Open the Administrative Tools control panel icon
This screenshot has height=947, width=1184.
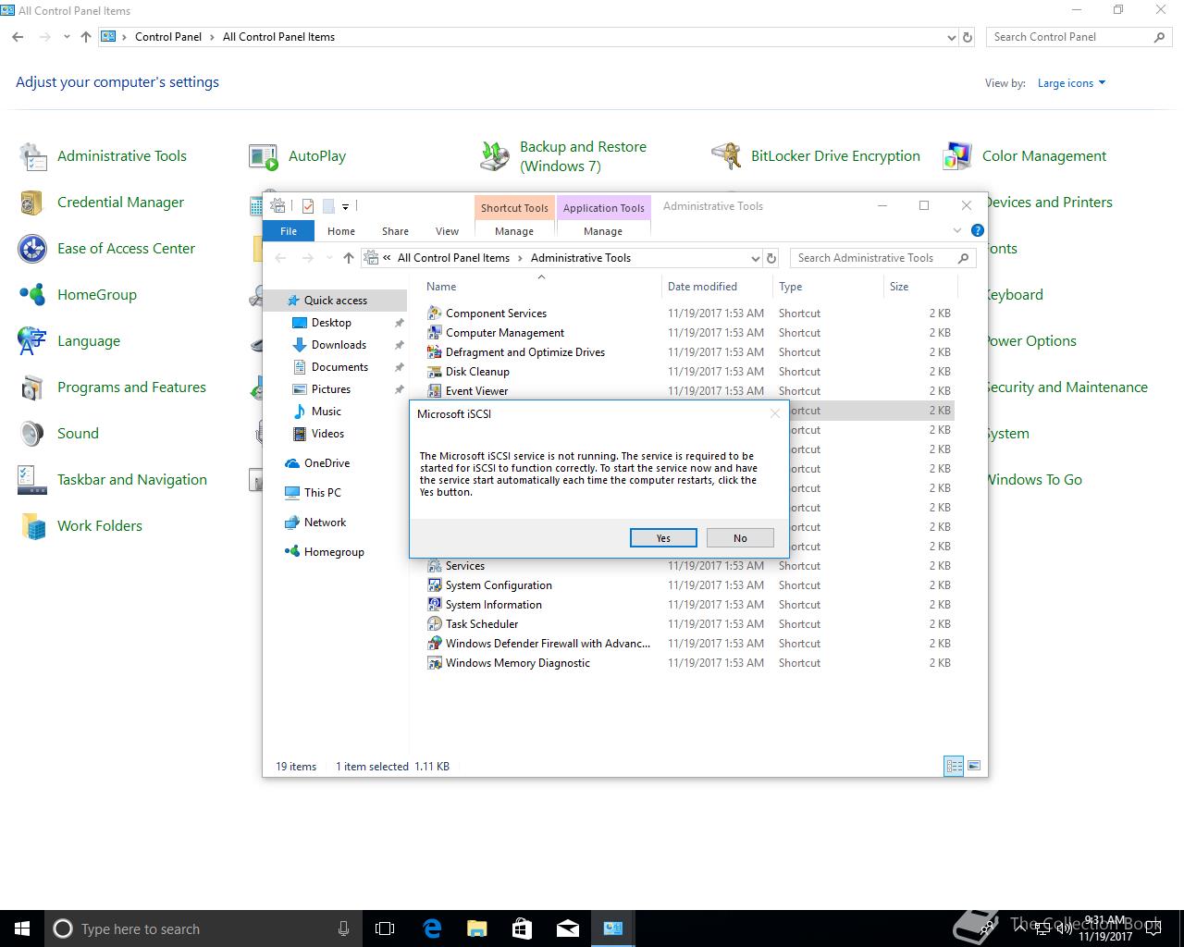[x=33, y=156]
